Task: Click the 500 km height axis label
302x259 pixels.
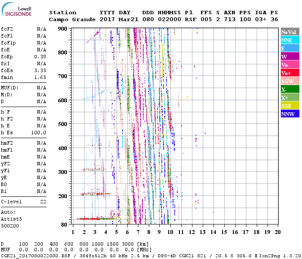Action: (x=63, y=124)
